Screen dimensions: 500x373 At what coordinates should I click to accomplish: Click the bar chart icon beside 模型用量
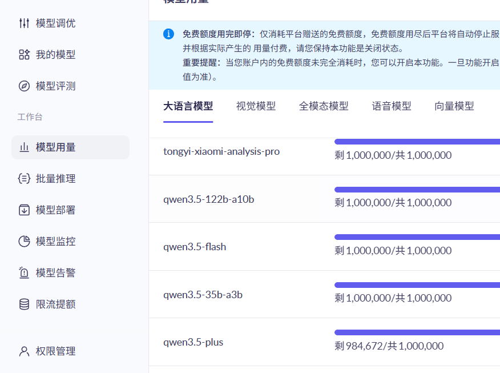24,147
